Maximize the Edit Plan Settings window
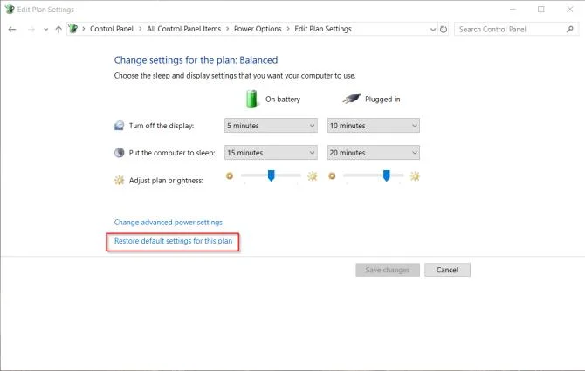The height and width of the screenshot is (371, 585). (541, 10)
